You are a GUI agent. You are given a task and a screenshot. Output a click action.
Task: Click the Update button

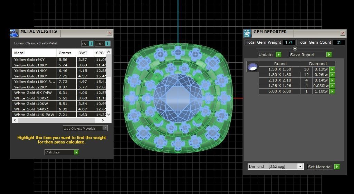(x=270, y=55)
